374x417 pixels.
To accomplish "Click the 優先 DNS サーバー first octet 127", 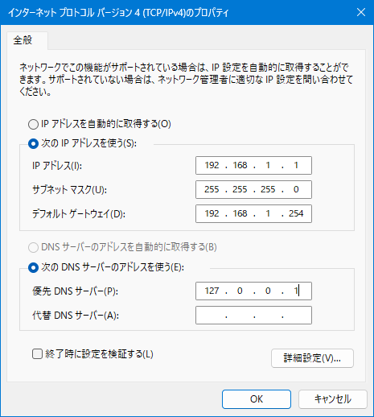I will point(212,291).
